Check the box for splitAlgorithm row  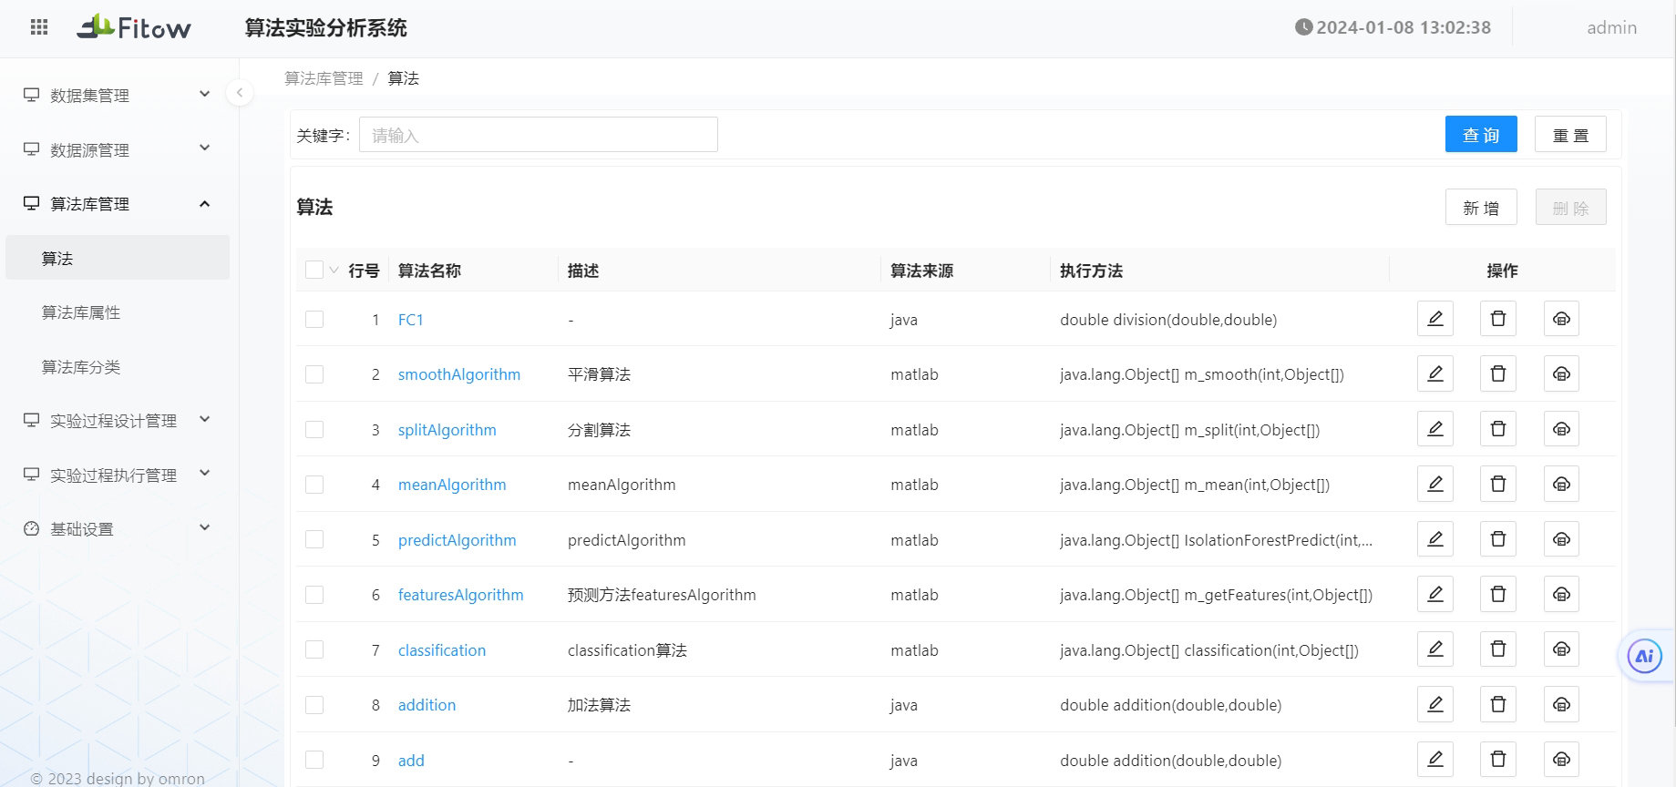coord(314,429)
